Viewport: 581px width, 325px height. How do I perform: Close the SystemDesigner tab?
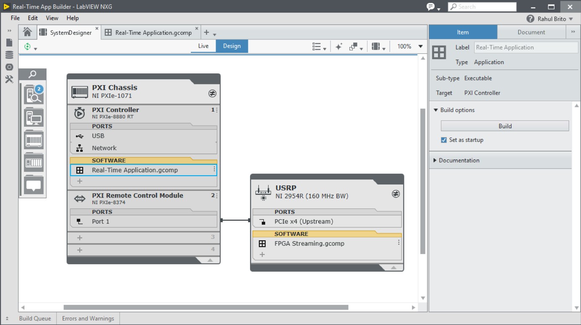tap(97, 29)
